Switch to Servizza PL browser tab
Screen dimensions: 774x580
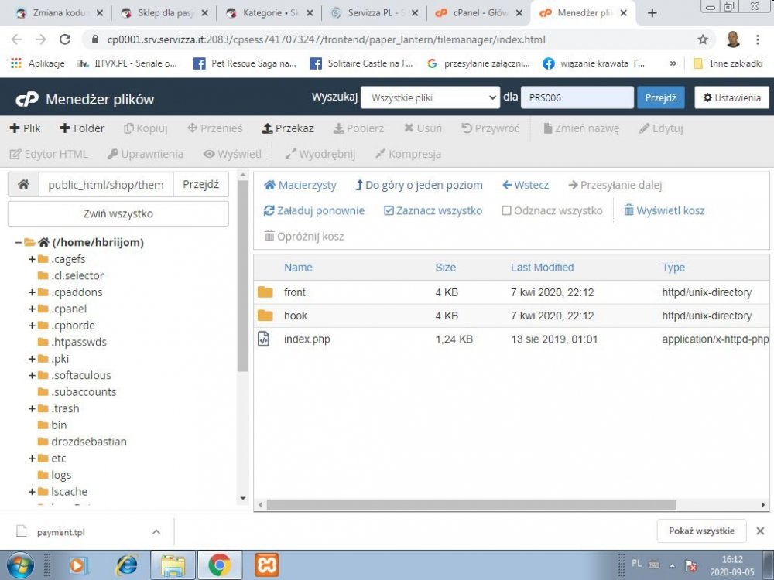tap(374, 13)
